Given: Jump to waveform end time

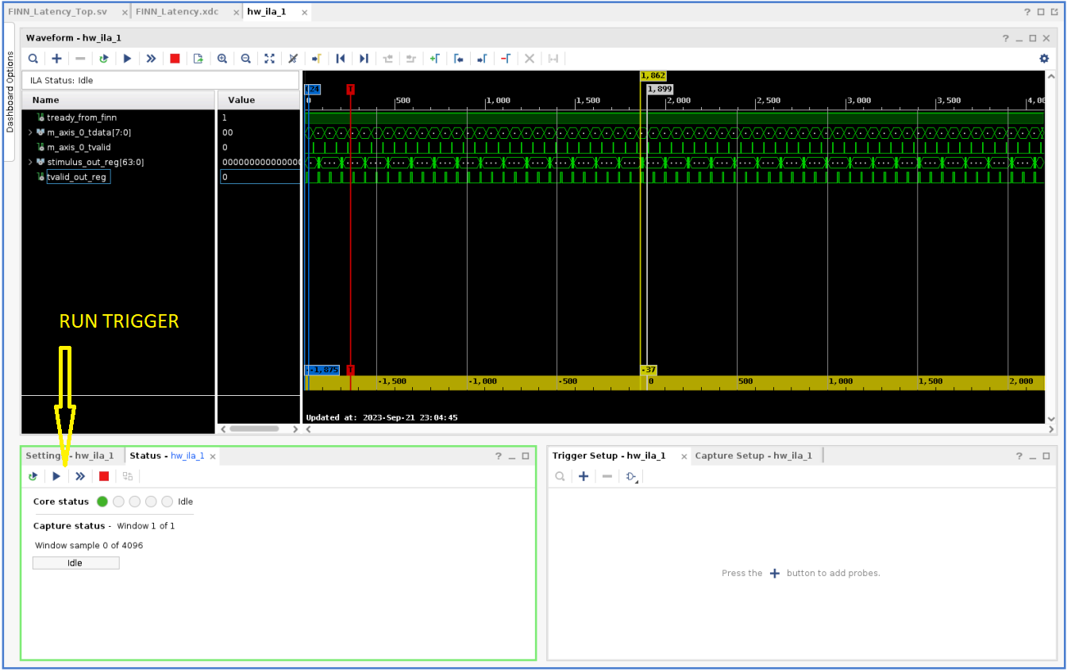Looking at the screenshot, I should [x=364, y=59].
